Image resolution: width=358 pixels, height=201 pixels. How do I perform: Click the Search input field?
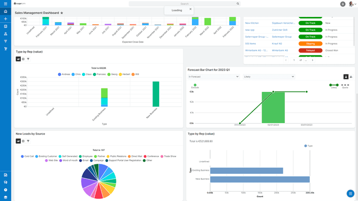coord(184,3)
